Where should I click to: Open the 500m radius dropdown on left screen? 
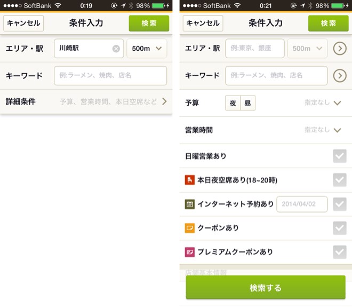tap(147, 49)
